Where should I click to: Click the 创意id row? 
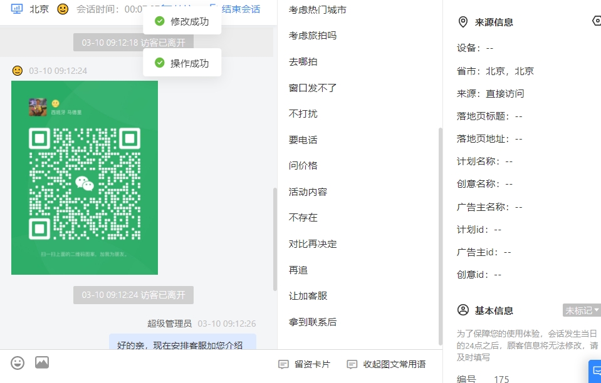(479, 275)
